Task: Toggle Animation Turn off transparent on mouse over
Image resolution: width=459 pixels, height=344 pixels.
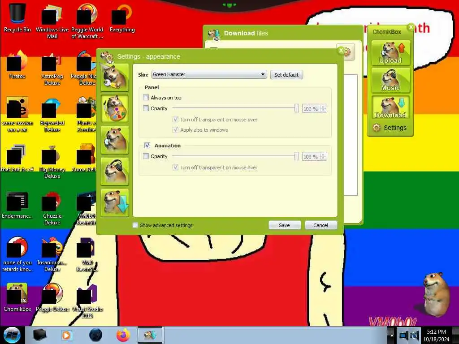Action: [x=175, y=168]
